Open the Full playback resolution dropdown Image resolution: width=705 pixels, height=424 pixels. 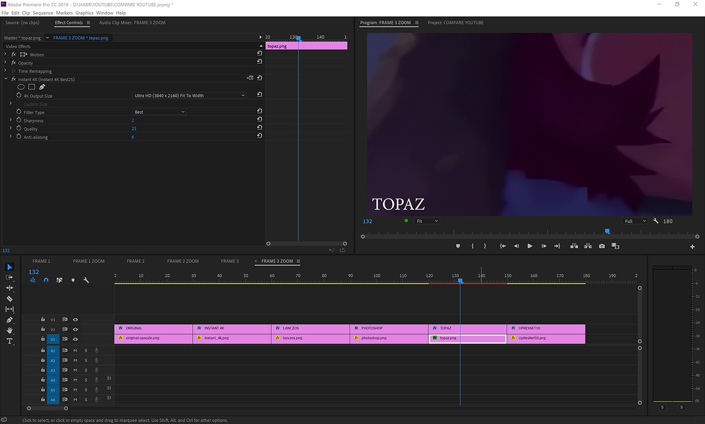[x=635, y=221]
